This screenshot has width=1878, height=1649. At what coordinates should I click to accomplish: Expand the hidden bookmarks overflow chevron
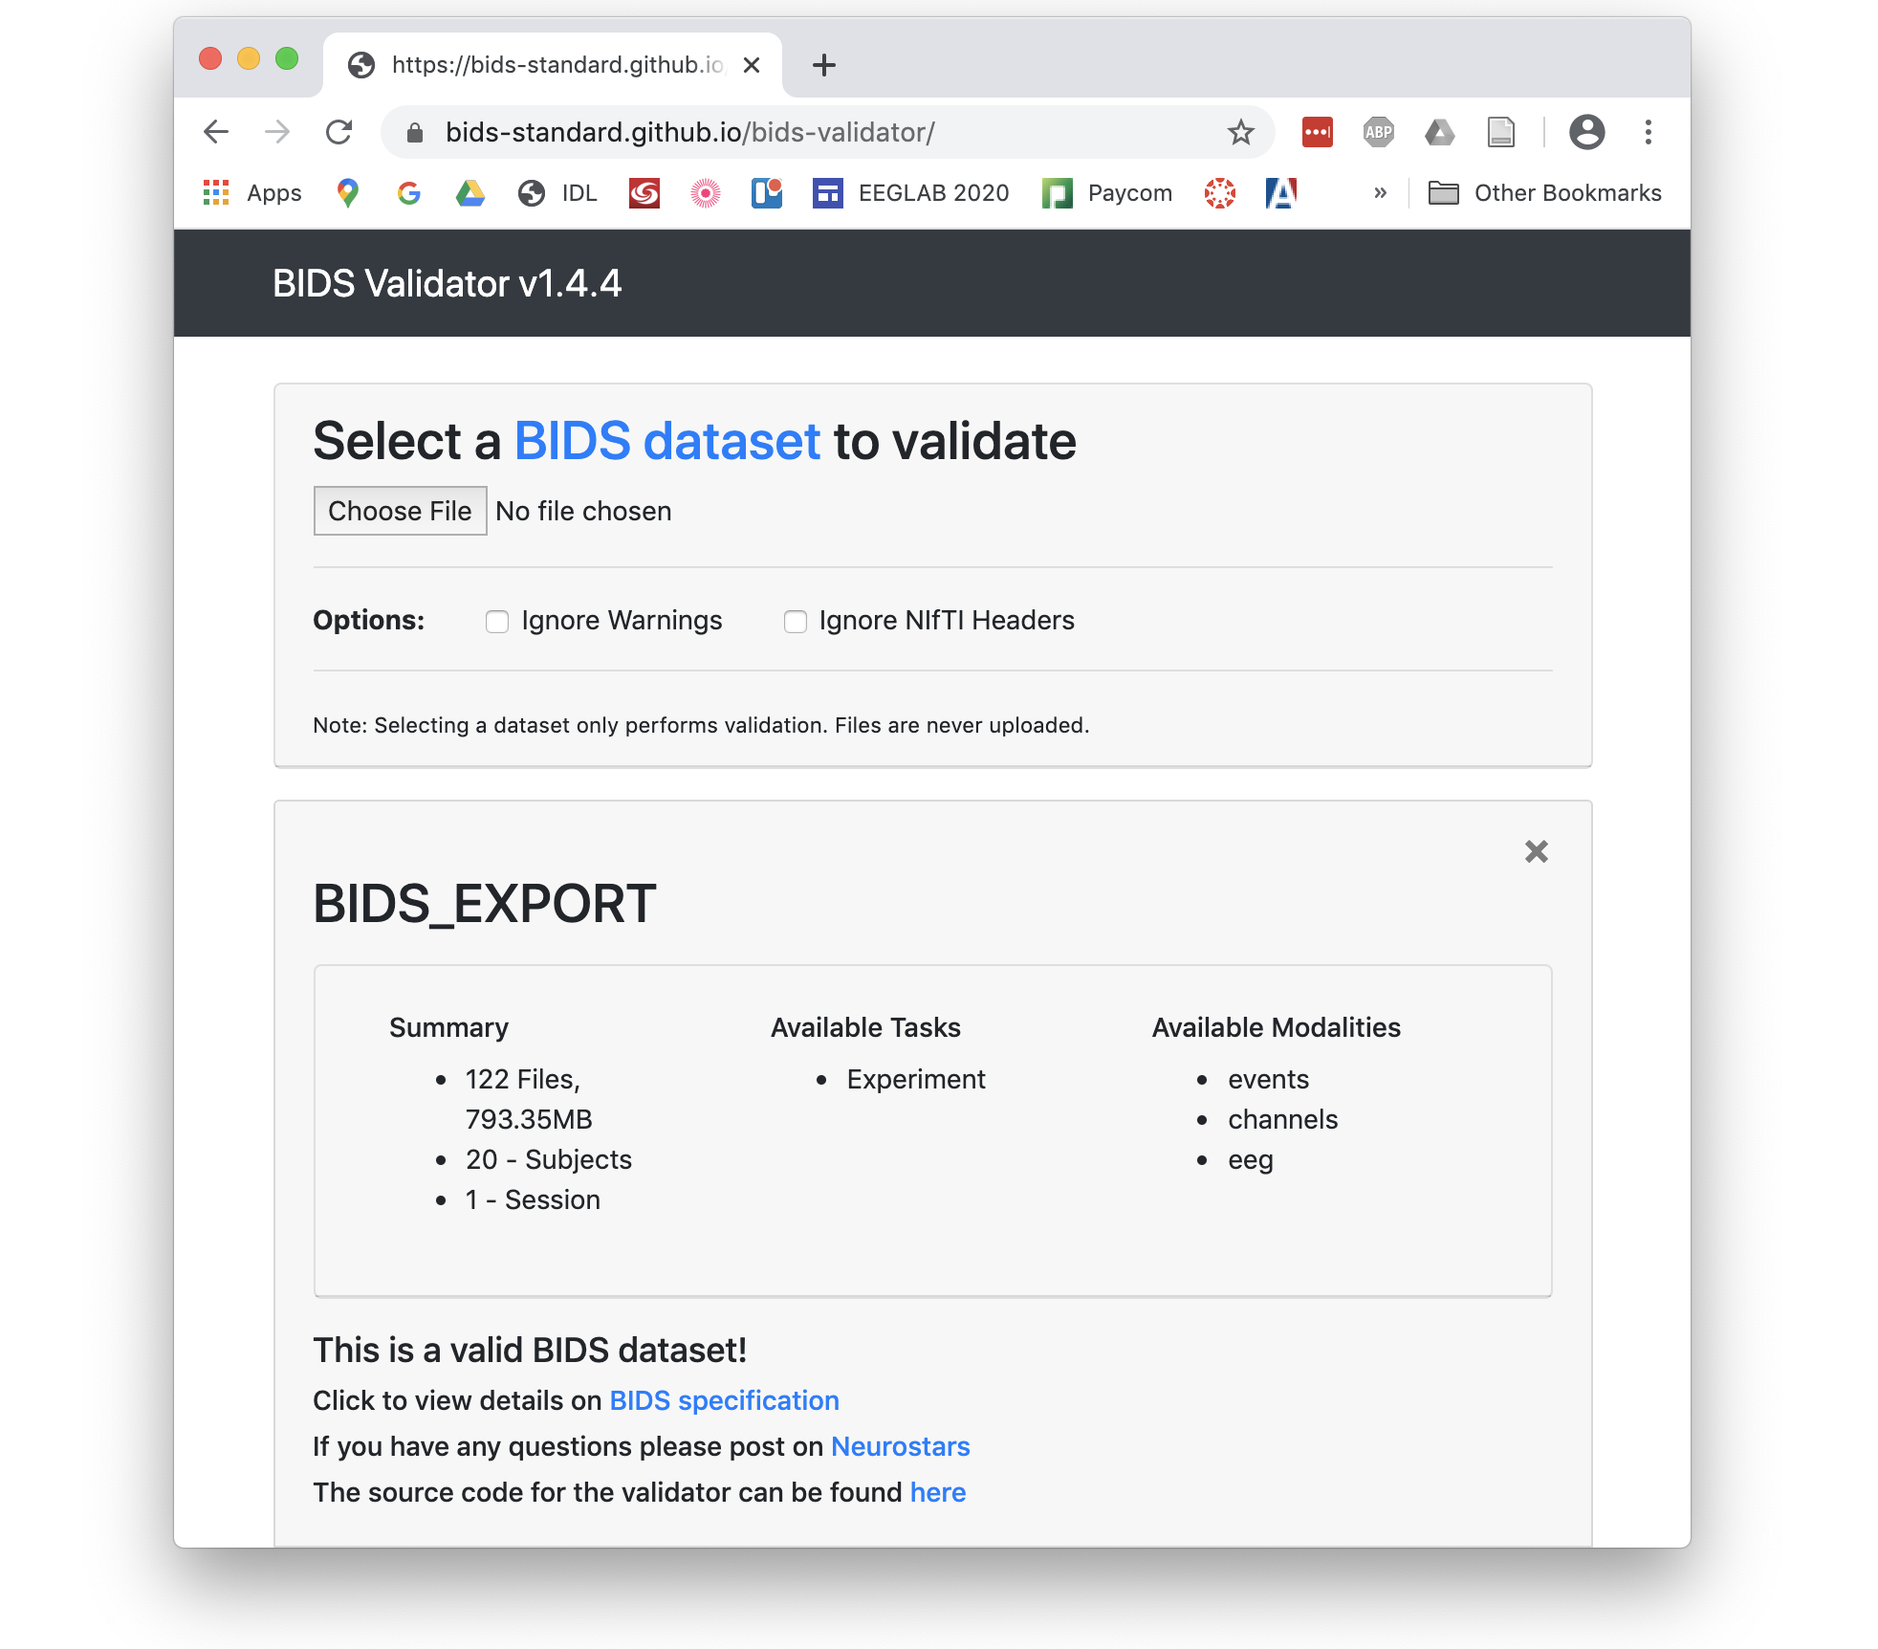[x=1380, y=193]
